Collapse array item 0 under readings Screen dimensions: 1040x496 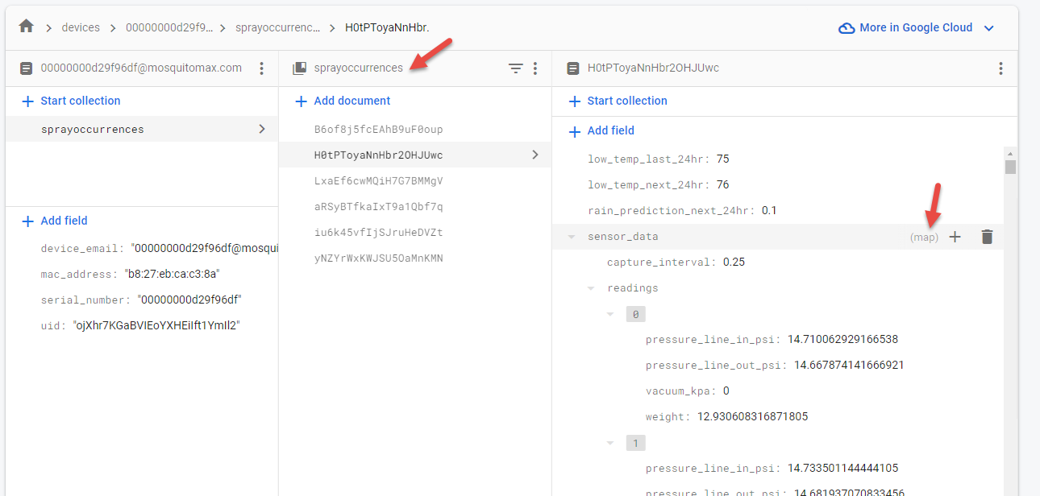609,313
